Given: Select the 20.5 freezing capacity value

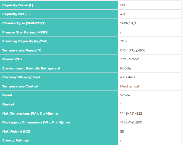Looking at the screenshot, I should tap(123, 41).
